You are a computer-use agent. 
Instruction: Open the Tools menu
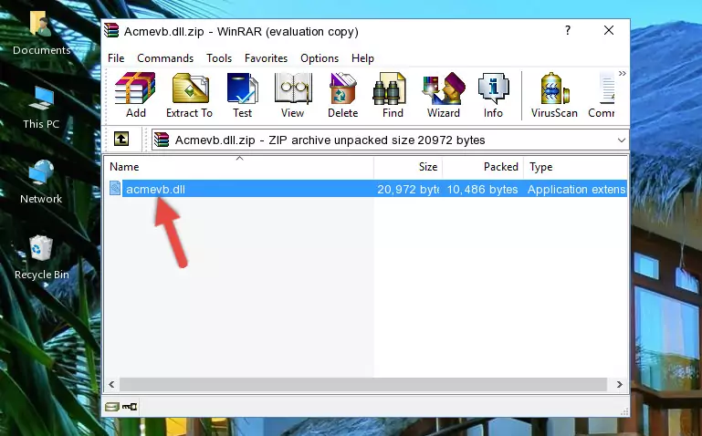pyautogui.click(x=219, y=58)
